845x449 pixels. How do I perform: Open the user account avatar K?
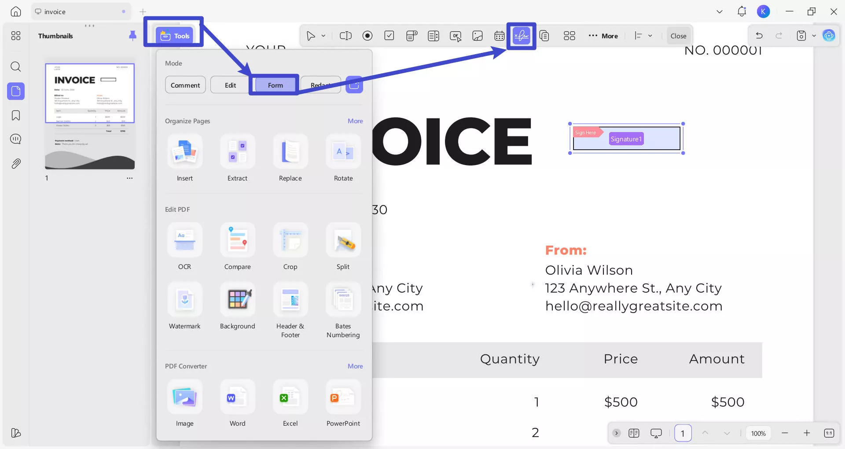pyautogui.click(x=764, y=11)
